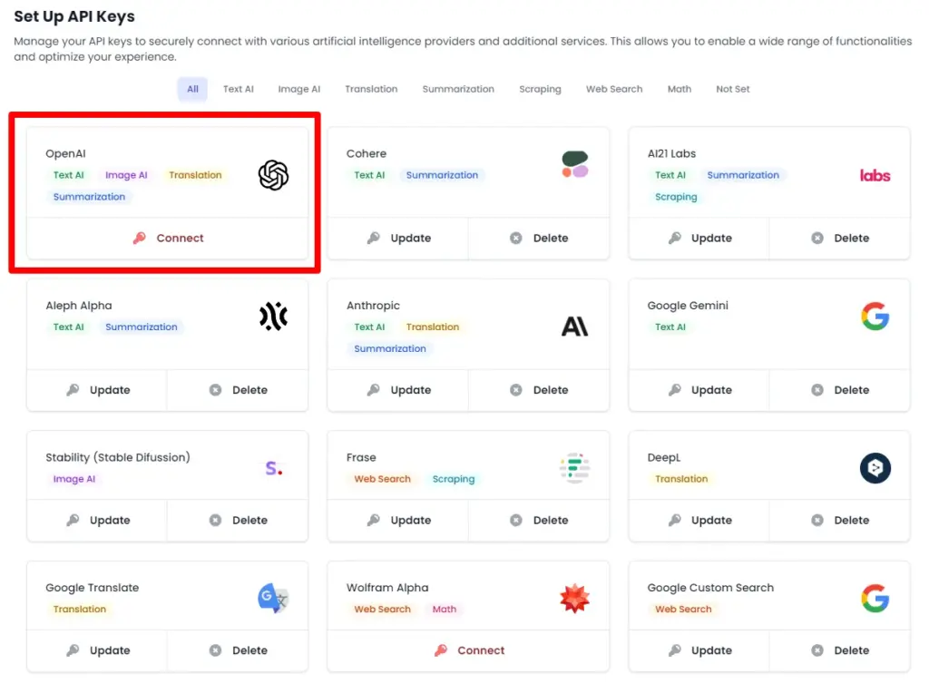Click the Google Gemini logo
Screen dimensions: 929x693
point(875,316)
